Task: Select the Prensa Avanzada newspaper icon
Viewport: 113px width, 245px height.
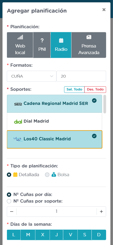Action: 89,37
